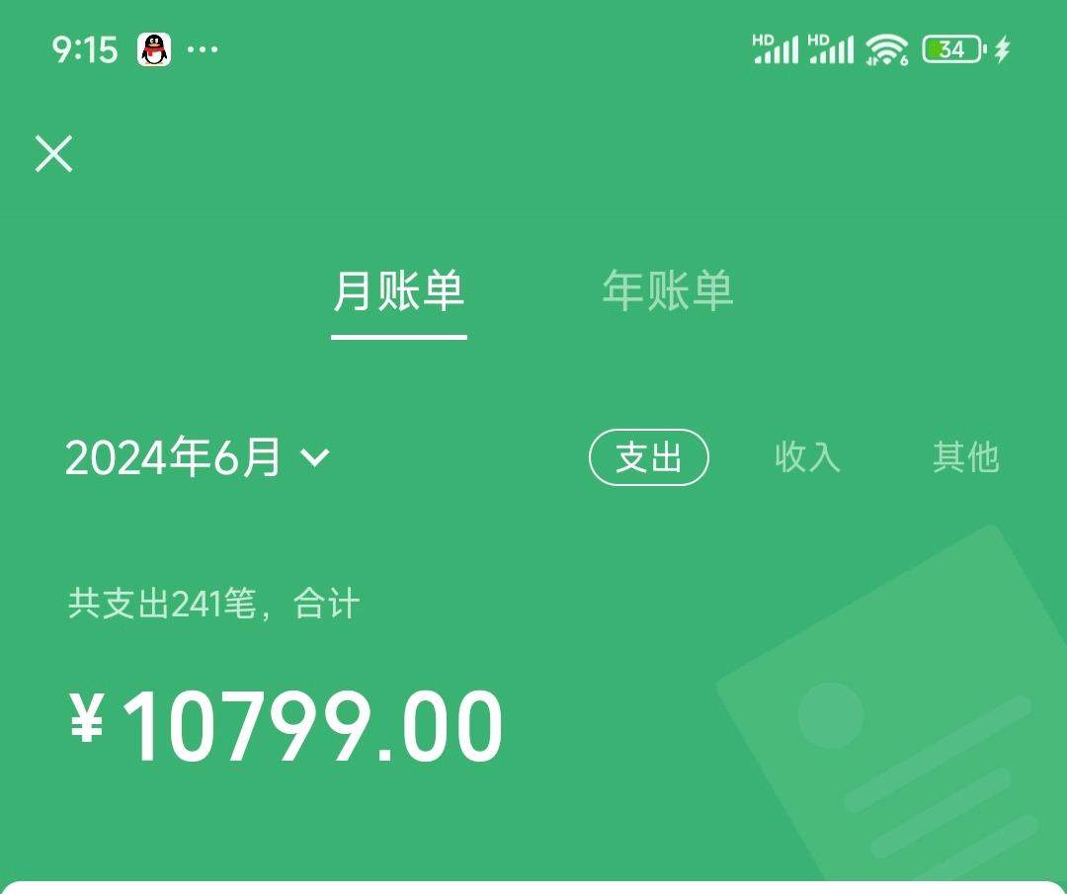Tap the three-dots more notifications indicator
This screenshot has height=894, width=1067.
click(203, 49)
